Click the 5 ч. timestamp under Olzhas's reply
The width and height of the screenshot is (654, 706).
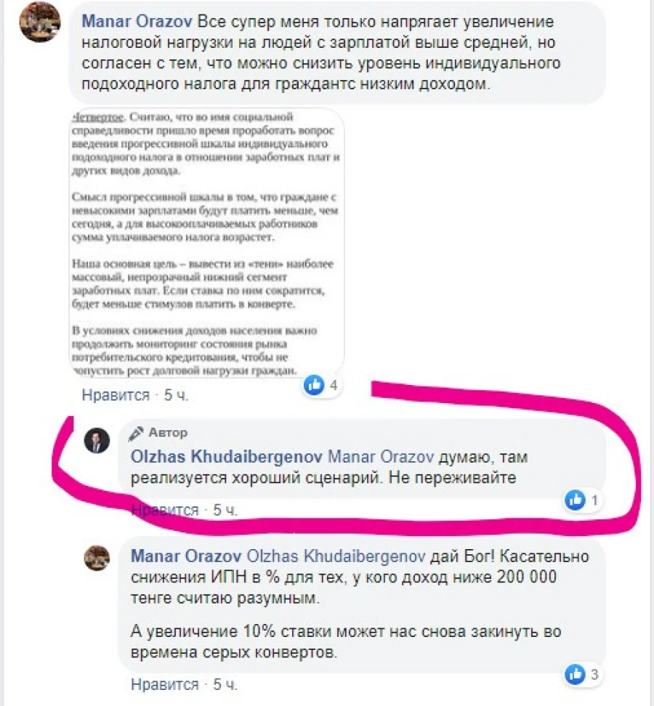[225, 510]
